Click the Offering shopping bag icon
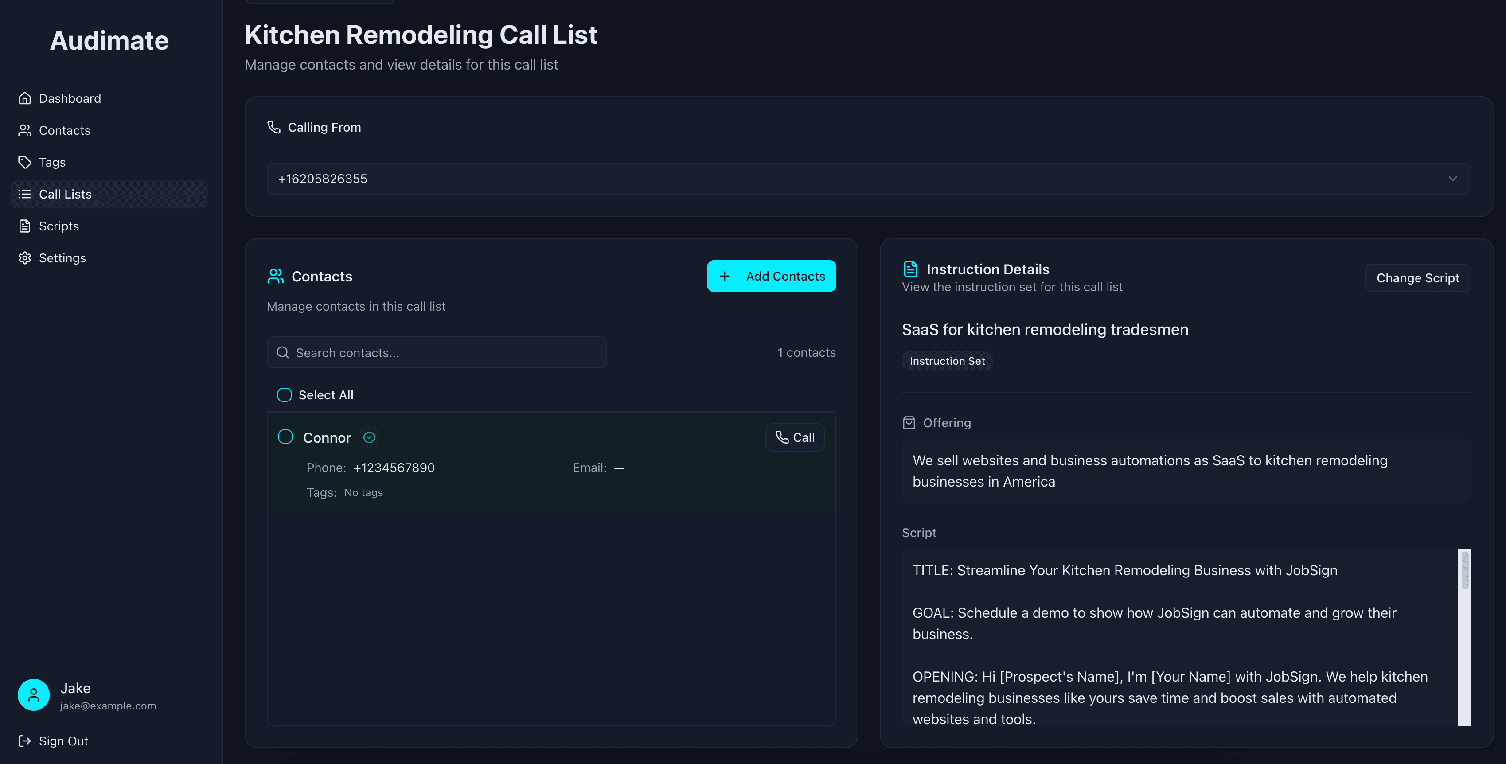This screenshot has height=764, width=1506. coord(909,423)
